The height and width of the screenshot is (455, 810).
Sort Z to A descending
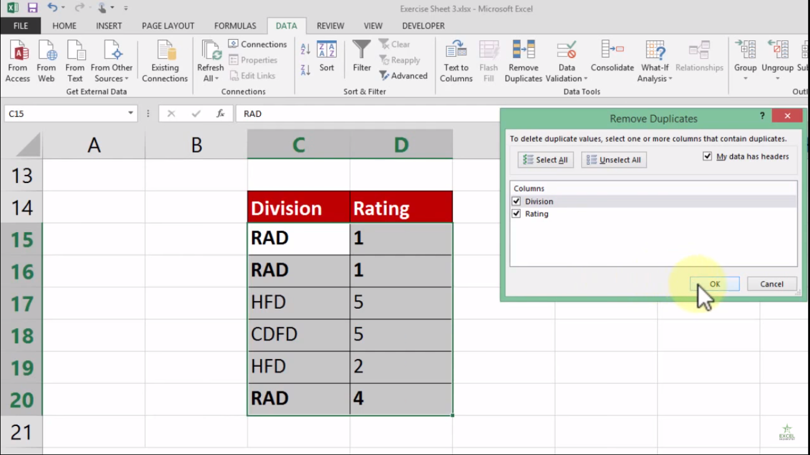pyautogui.click(x=305, y=70)
